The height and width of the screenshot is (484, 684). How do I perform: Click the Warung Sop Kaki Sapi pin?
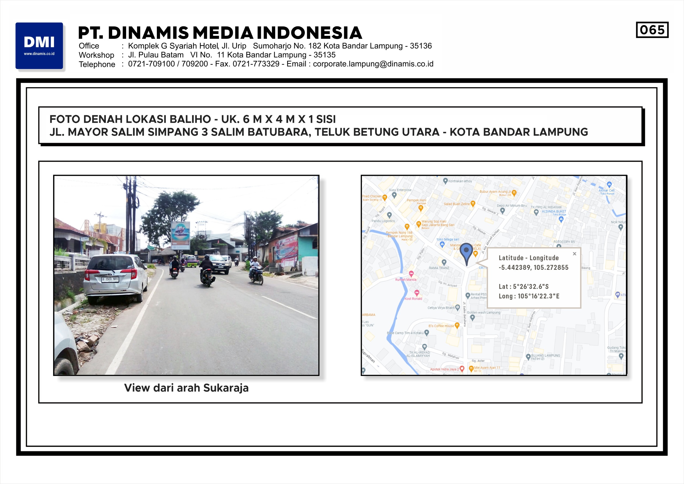click(x=419, y=224)
